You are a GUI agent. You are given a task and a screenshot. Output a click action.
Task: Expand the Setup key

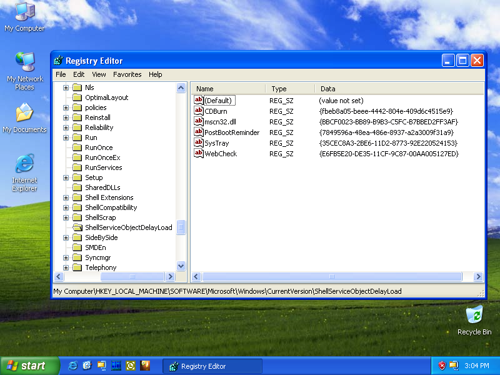pos(66,177)
